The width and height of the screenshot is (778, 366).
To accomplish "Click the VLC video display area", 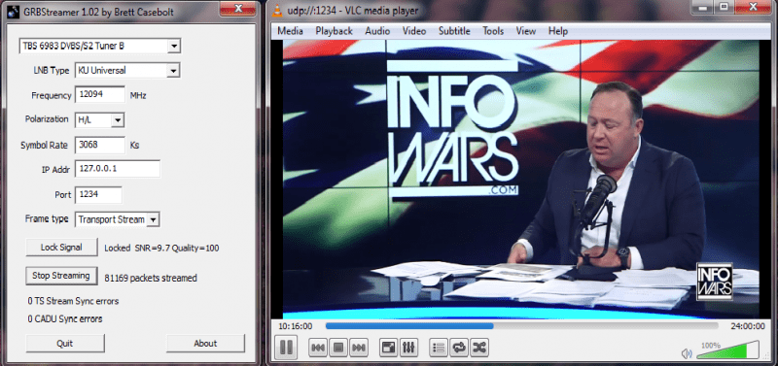I will [x=520, y=180].
